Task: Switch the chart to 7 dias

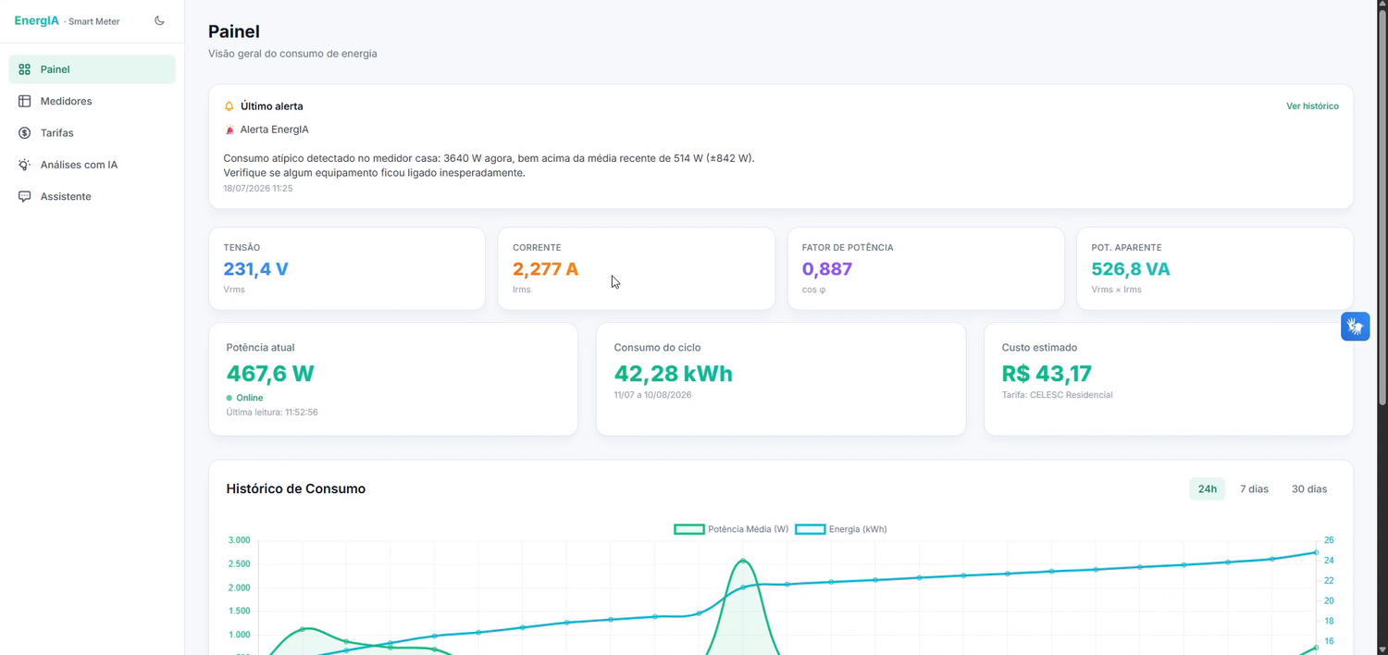Action: point(1254,488)
